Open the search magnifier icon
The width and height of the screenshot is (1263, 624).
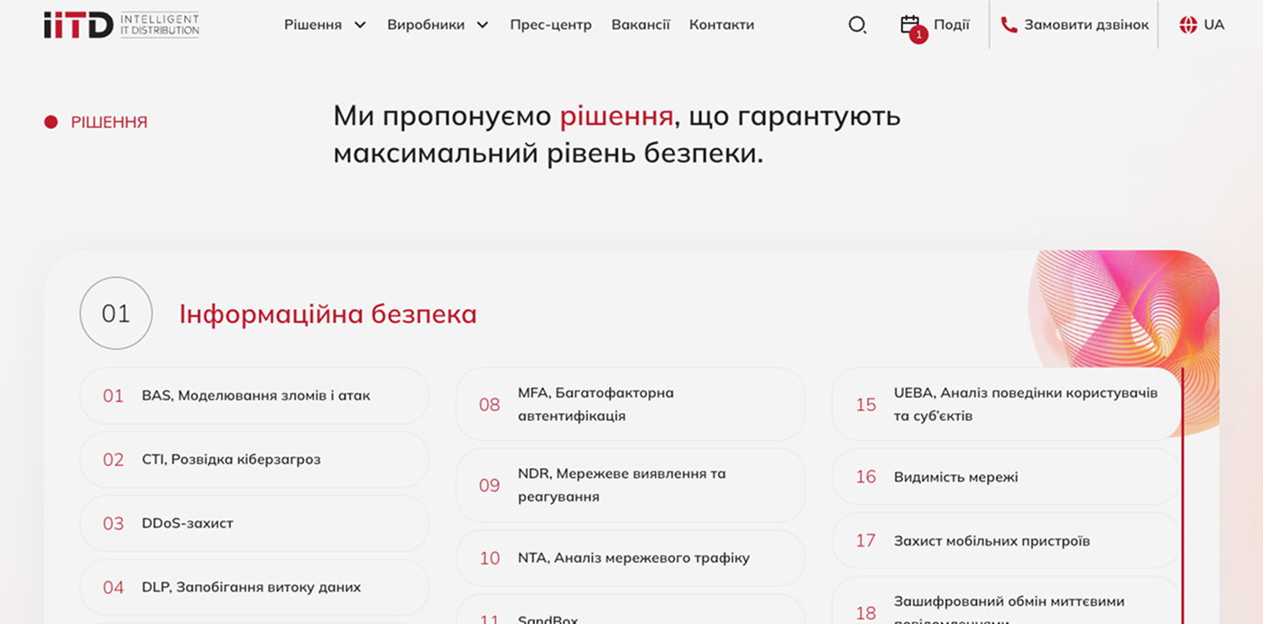click(857, 25)
